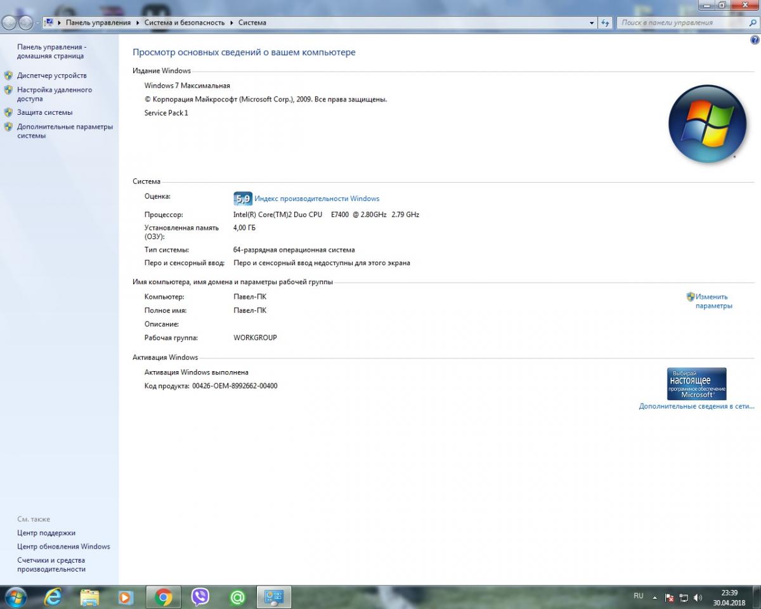Open Google Chrome from the taskbar

(x=164, y=597)
